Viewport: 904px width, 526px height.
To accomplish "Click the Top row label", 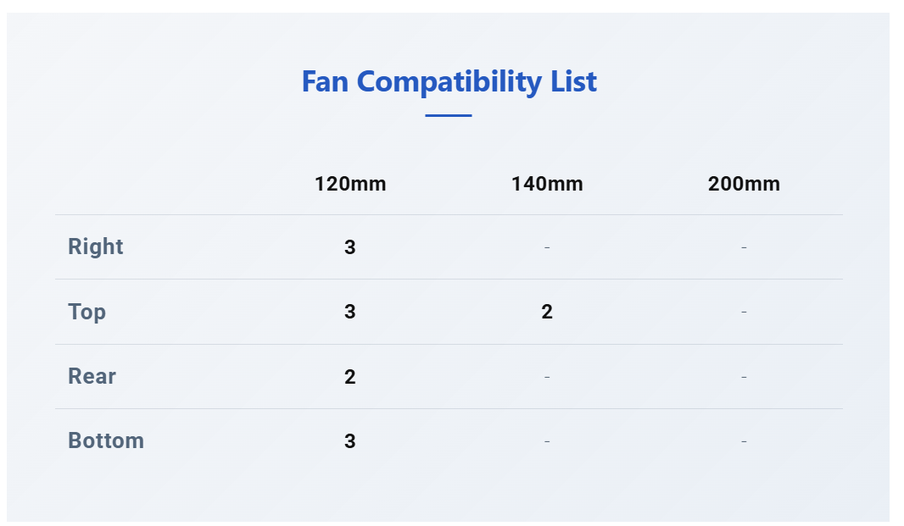I will click(87, 312).
